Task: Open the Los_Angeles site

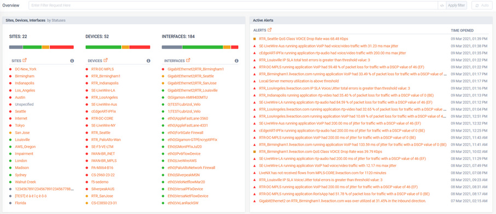Action: pyautogui.click(x=25, y=90)
